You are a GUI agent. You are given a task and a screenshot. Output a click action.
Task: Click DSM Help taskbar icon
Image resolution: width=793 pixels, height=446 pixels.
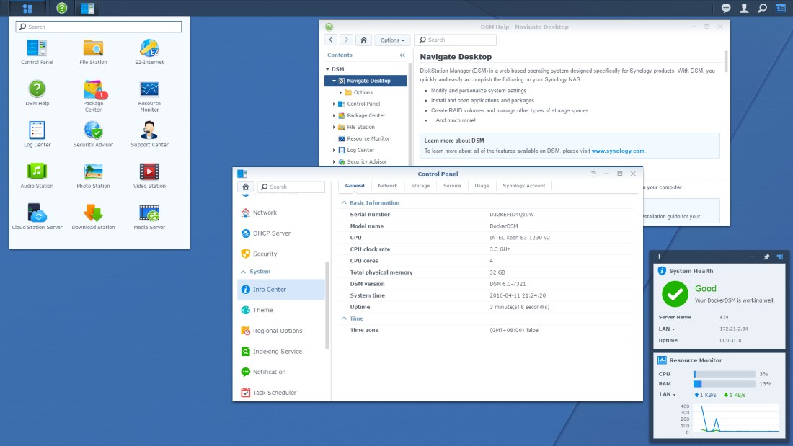coord(62,8)
